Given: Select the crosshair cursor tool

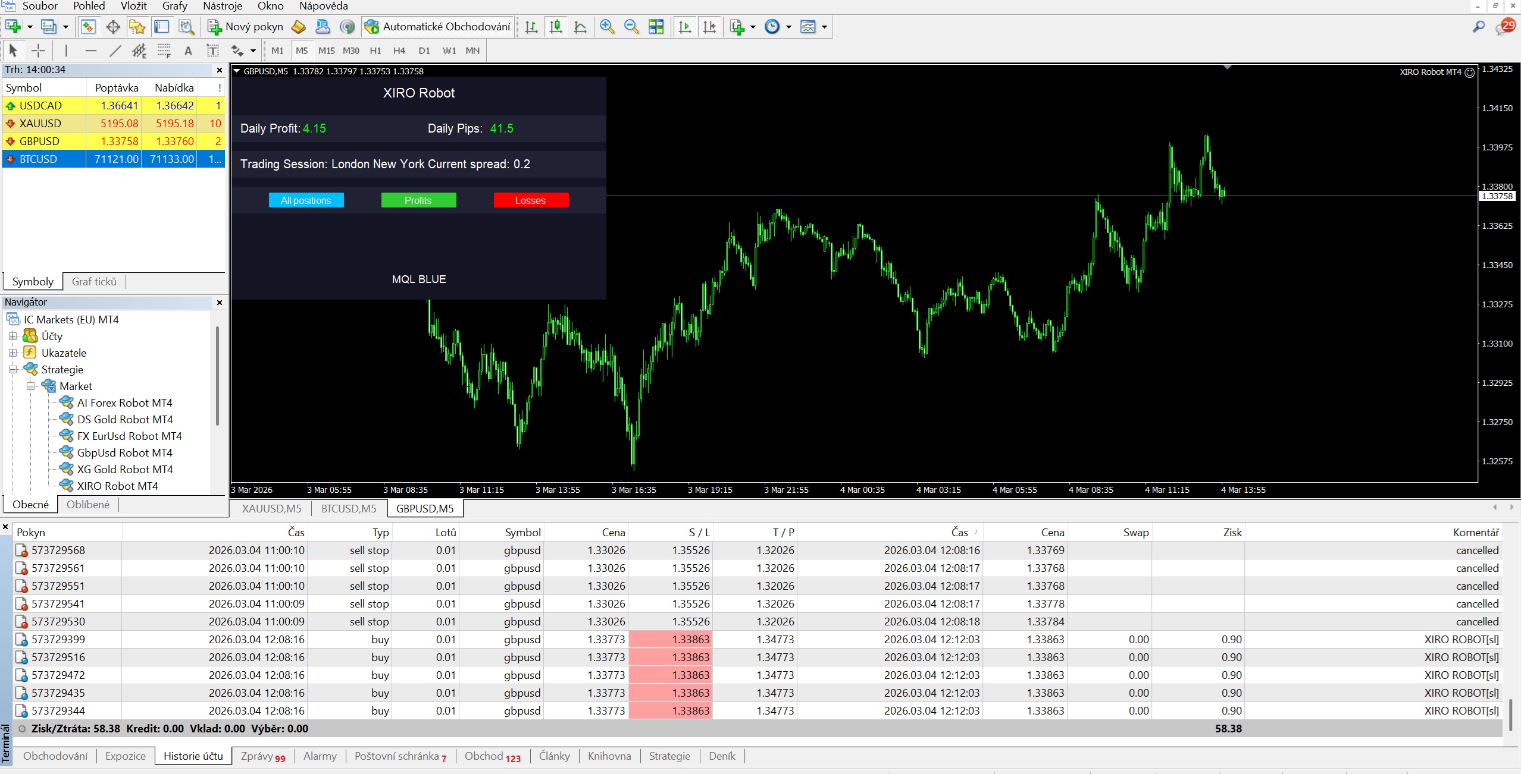Looking at the screenshot, I should tap(38, 51).
